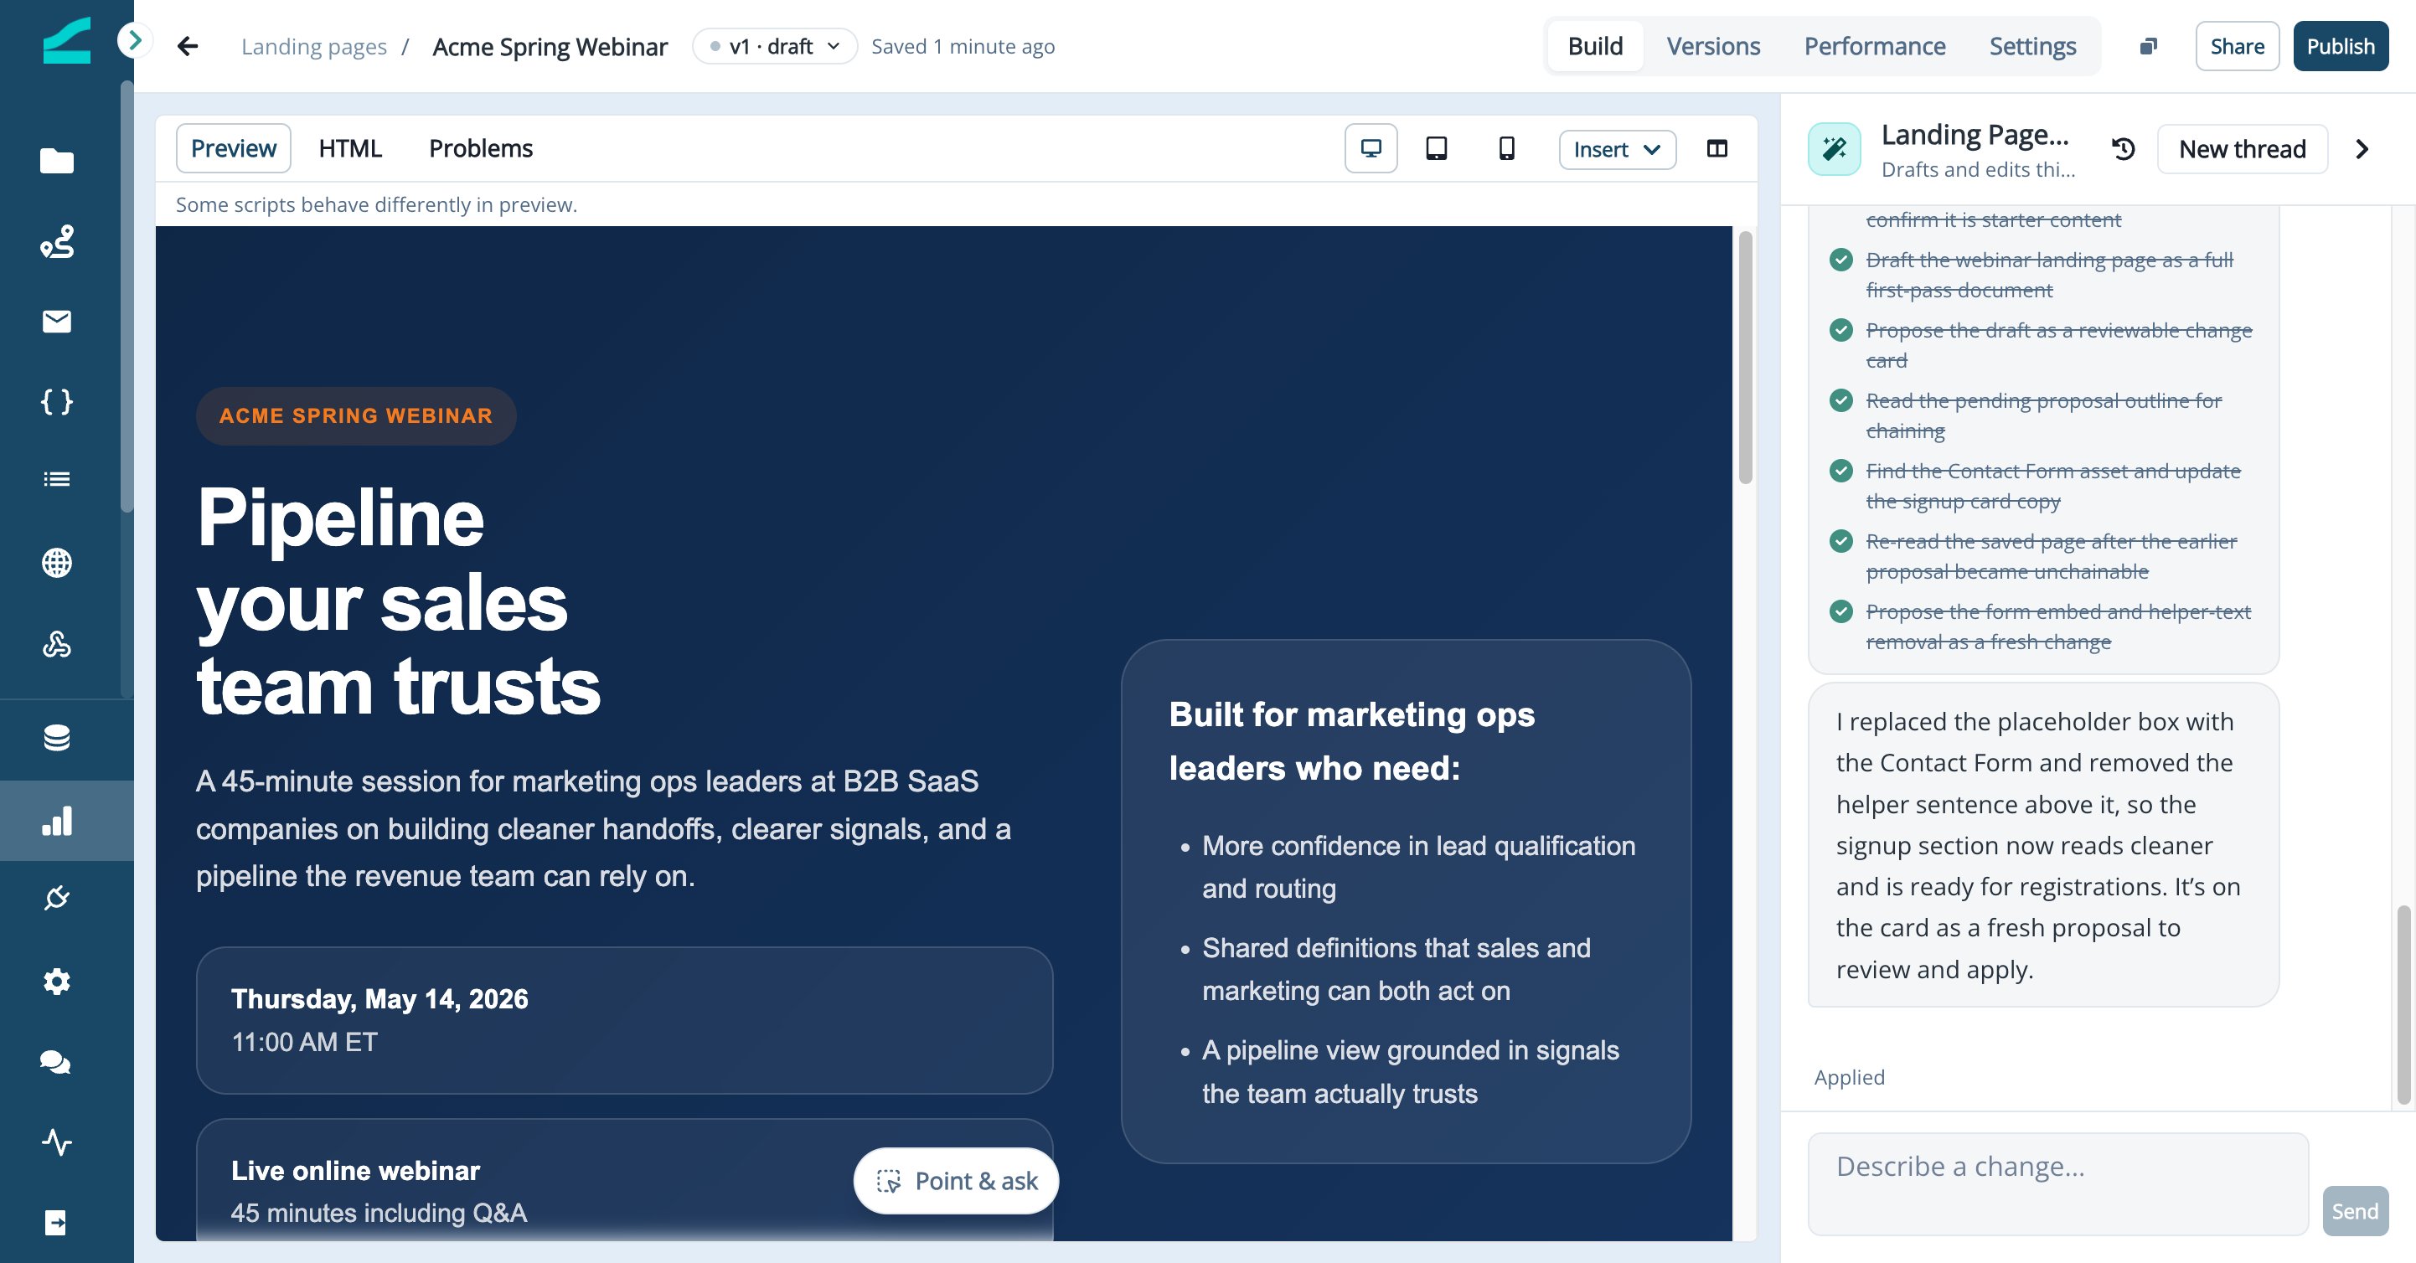The height and width of the screenshot is (1263, 2416).
Task: Focus the Describe a change input
Action: click(2057, 1183)
